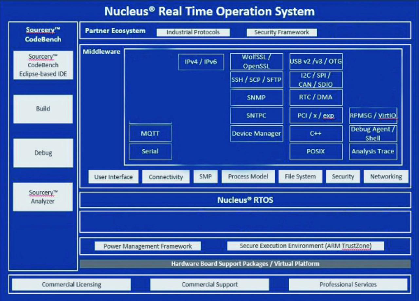Click the Analysis Trace box

pos(373,151)
